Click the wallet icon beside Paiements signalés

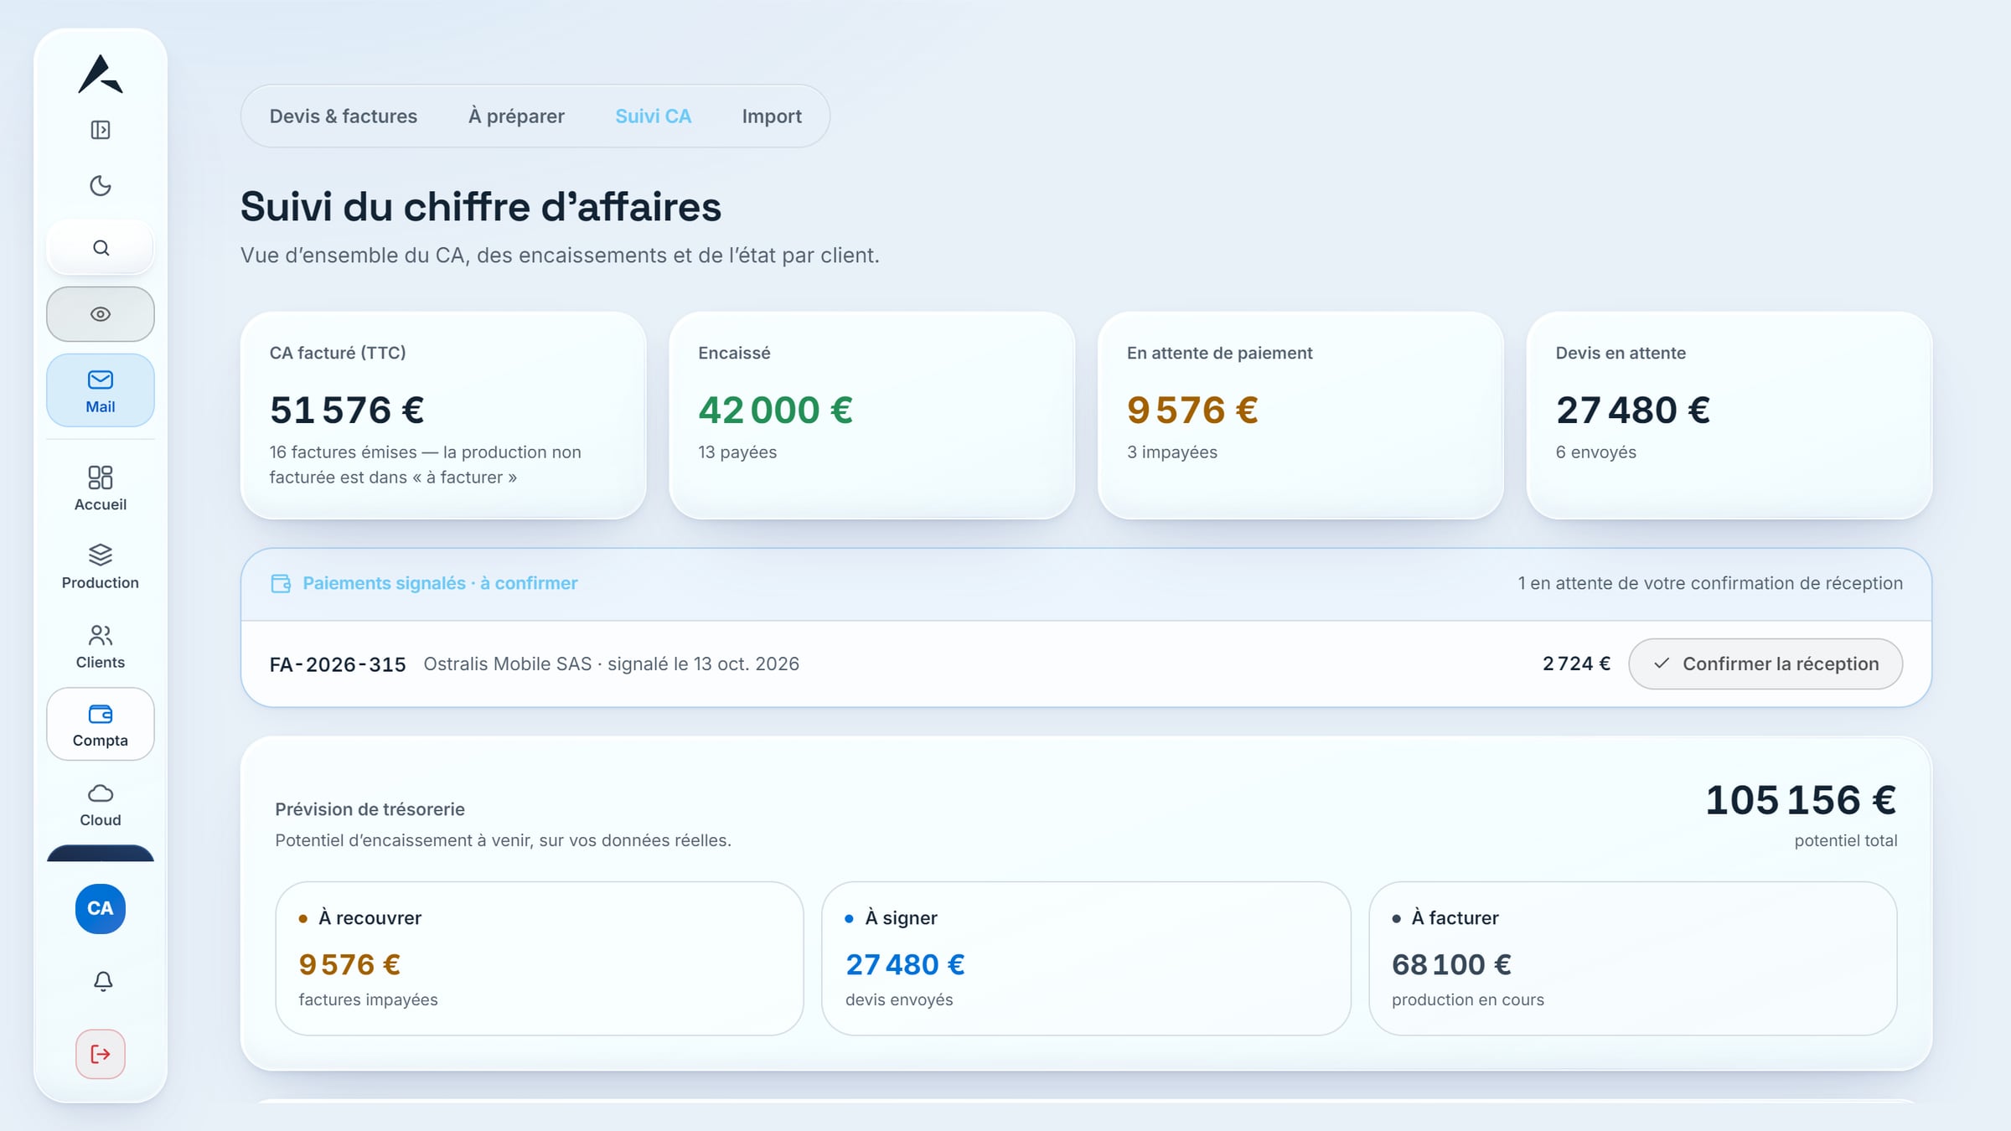[x=281, y=584]
